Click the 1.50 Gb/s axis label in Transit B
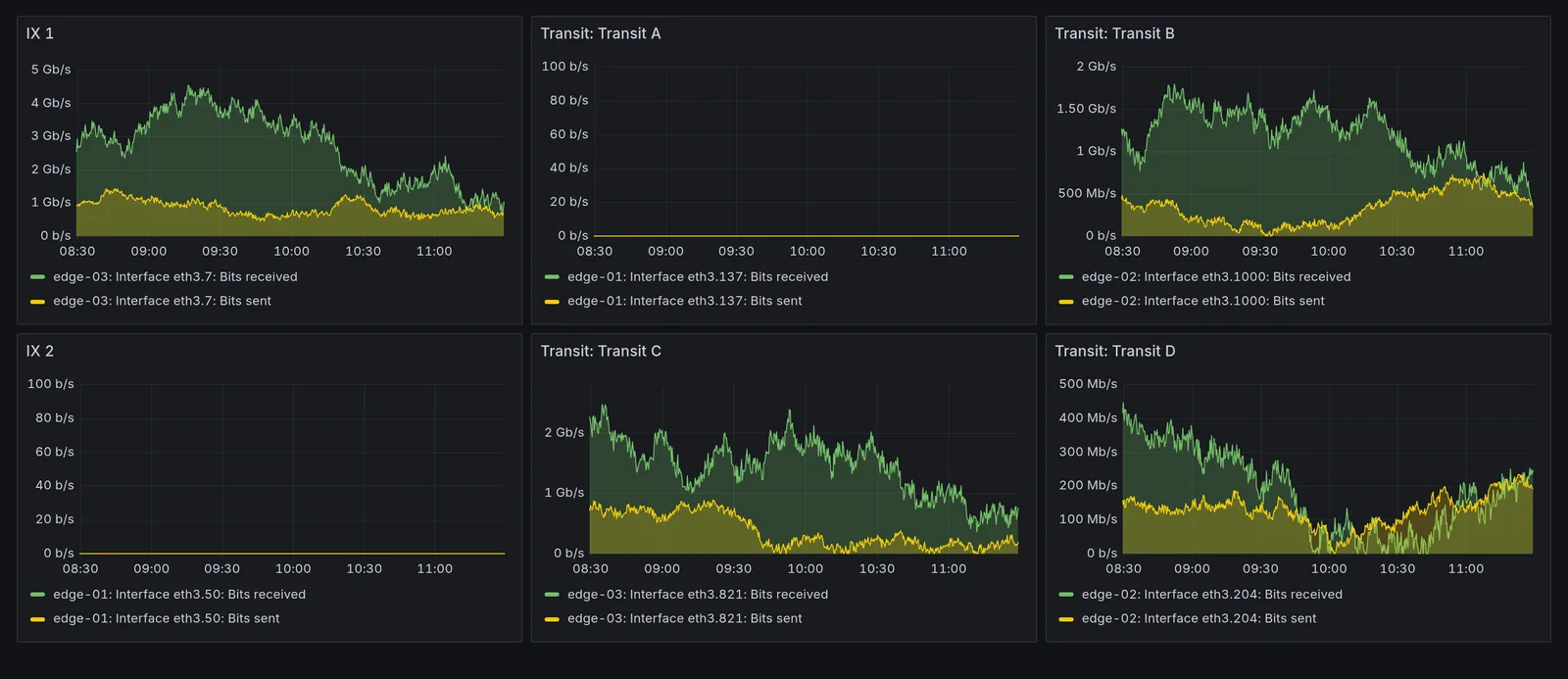Image resolution: width=1568 pixels, height=679 pixels. 1086,109
